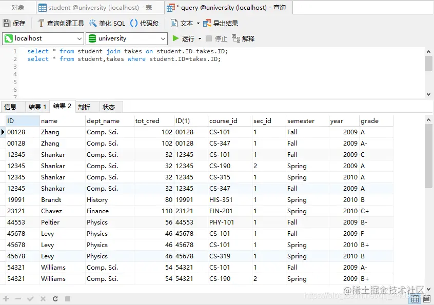The image size is (434, 305).
Task: Click the course_id column header
Action: (x=230, y=121)
